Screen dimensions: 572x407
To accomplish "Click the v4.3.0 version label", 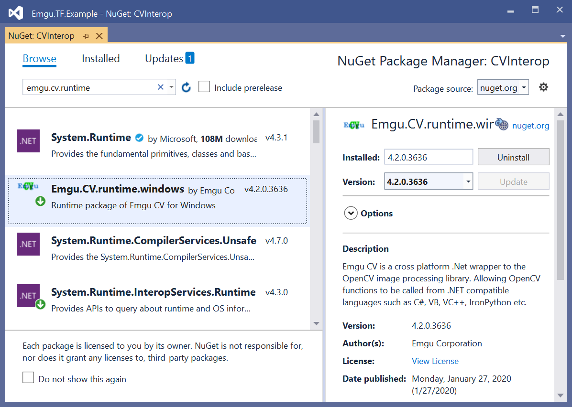I will pos(276,292).
